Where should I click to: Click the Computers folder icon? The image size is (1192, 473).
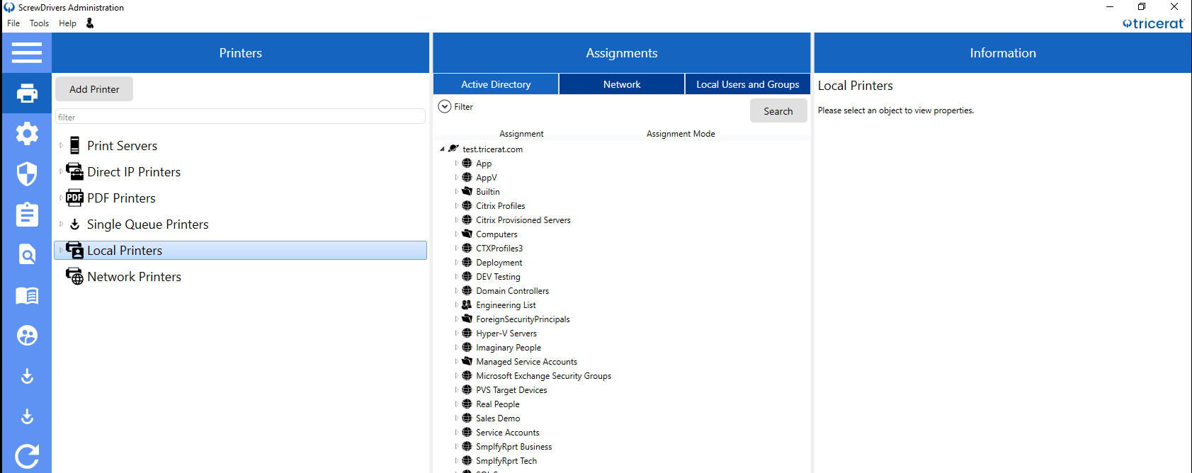click(467, 234)
